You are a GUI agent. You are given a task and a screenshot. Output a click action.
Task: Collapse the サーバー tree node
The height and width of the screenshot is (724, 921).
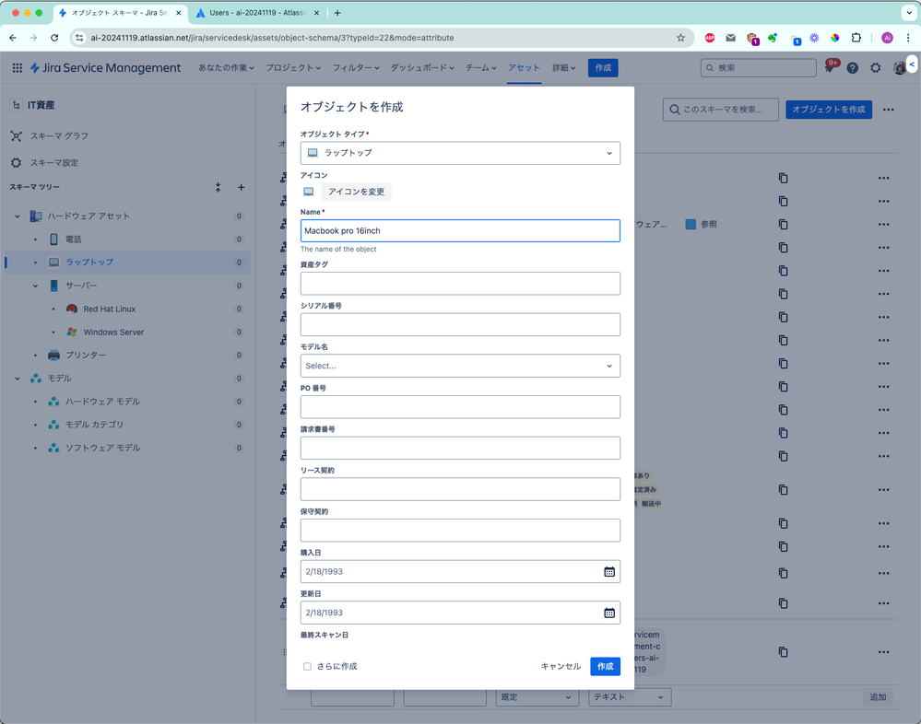pyautogui.click(x=35, y=286)
